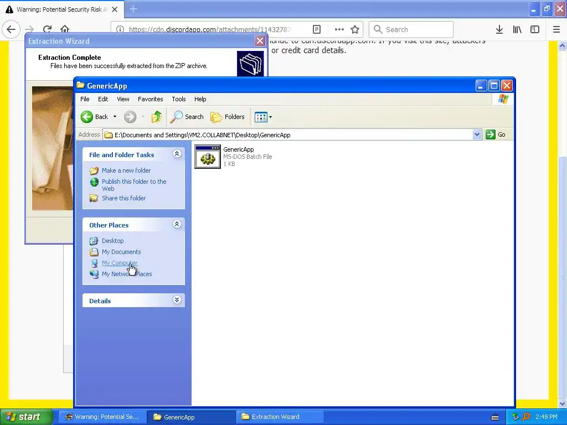
Task: Expand the Details panel
Action: (177, 299)
